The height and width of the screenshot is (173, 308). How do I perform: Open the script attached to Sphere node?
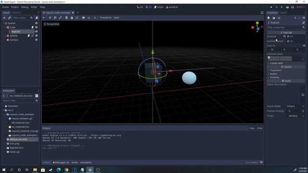pos(29,36)
